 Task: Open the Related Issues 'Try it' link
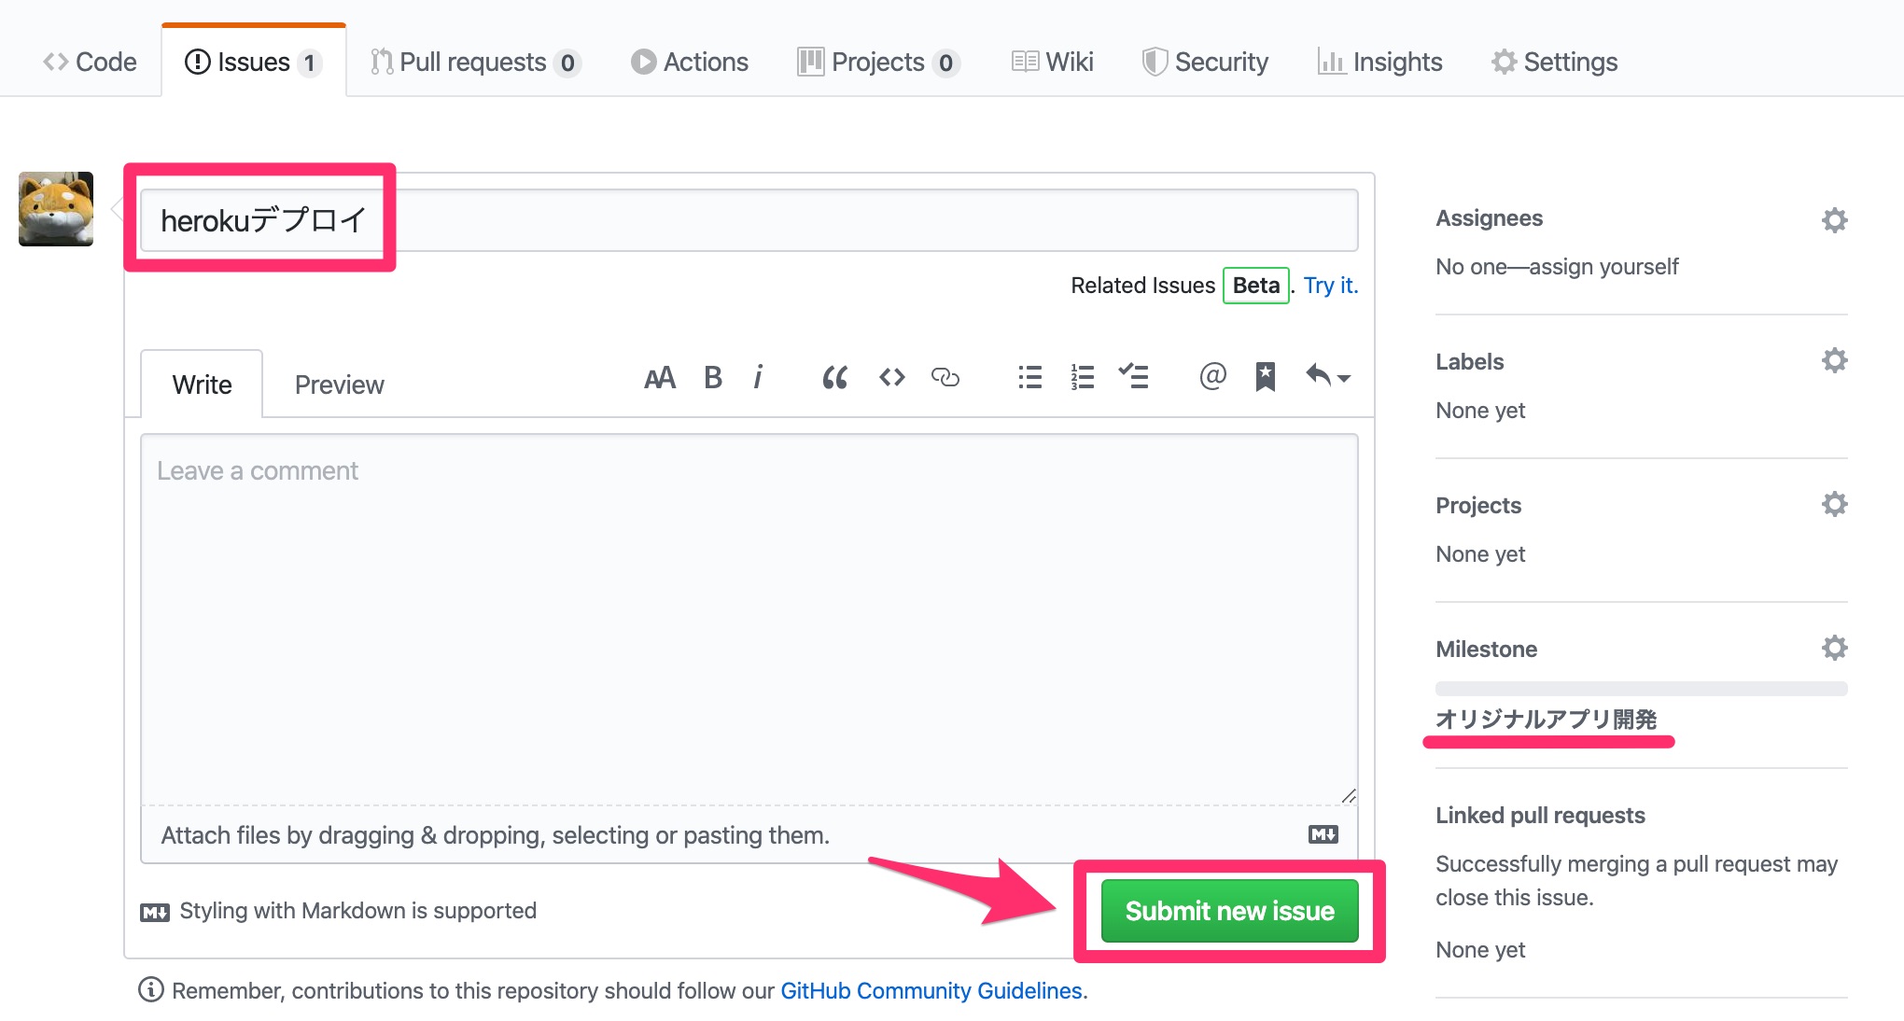[1329, 285]
